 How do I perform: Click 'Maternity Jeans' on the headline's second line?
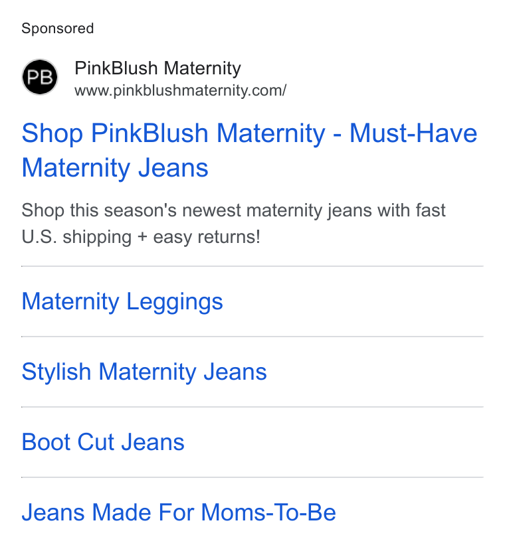point(115,168)
